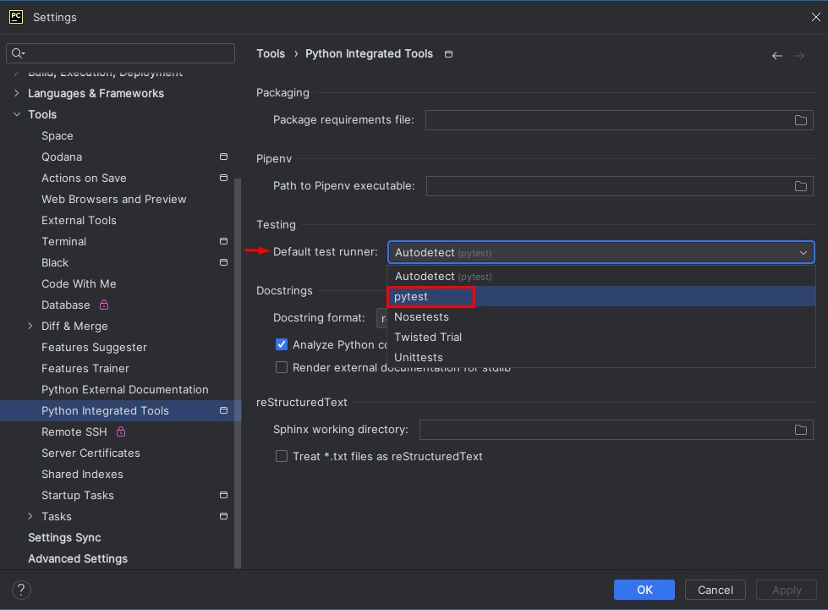Check Treat *.txt files as reStructuredText
The image size is (828, 610).
click(x=282, y=456)
